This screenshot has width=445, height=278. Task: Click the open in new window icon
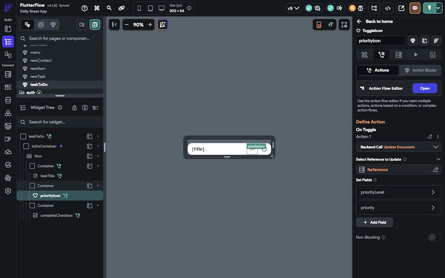coord(401,8)
